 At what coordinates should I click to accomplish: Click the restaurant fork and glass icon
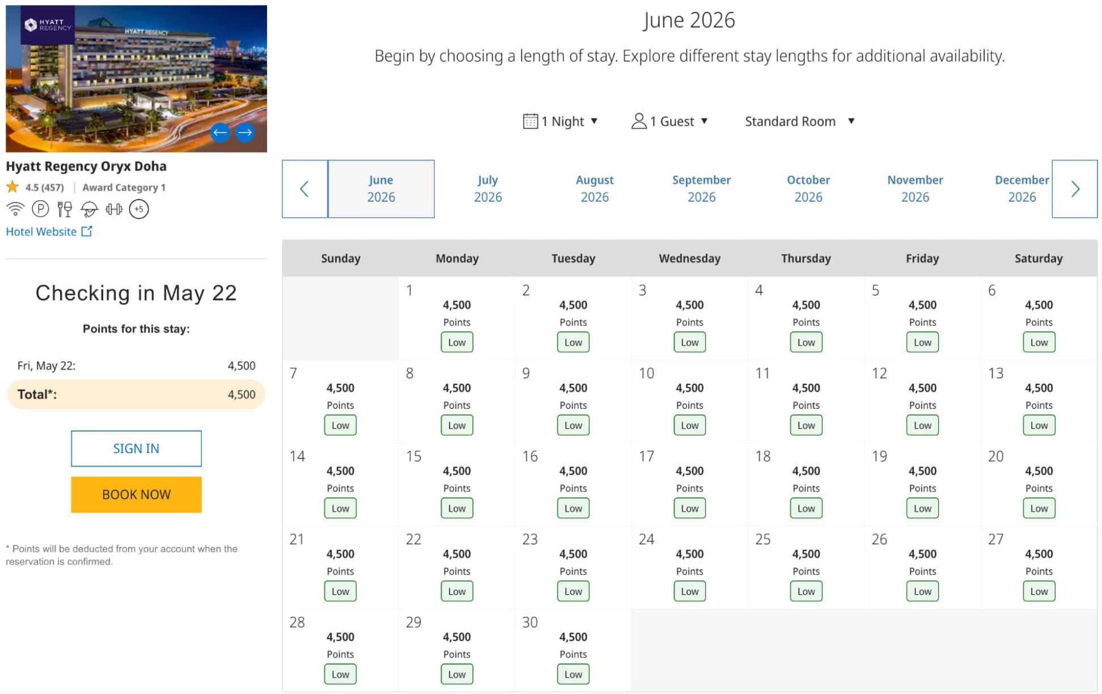[65, 209]
